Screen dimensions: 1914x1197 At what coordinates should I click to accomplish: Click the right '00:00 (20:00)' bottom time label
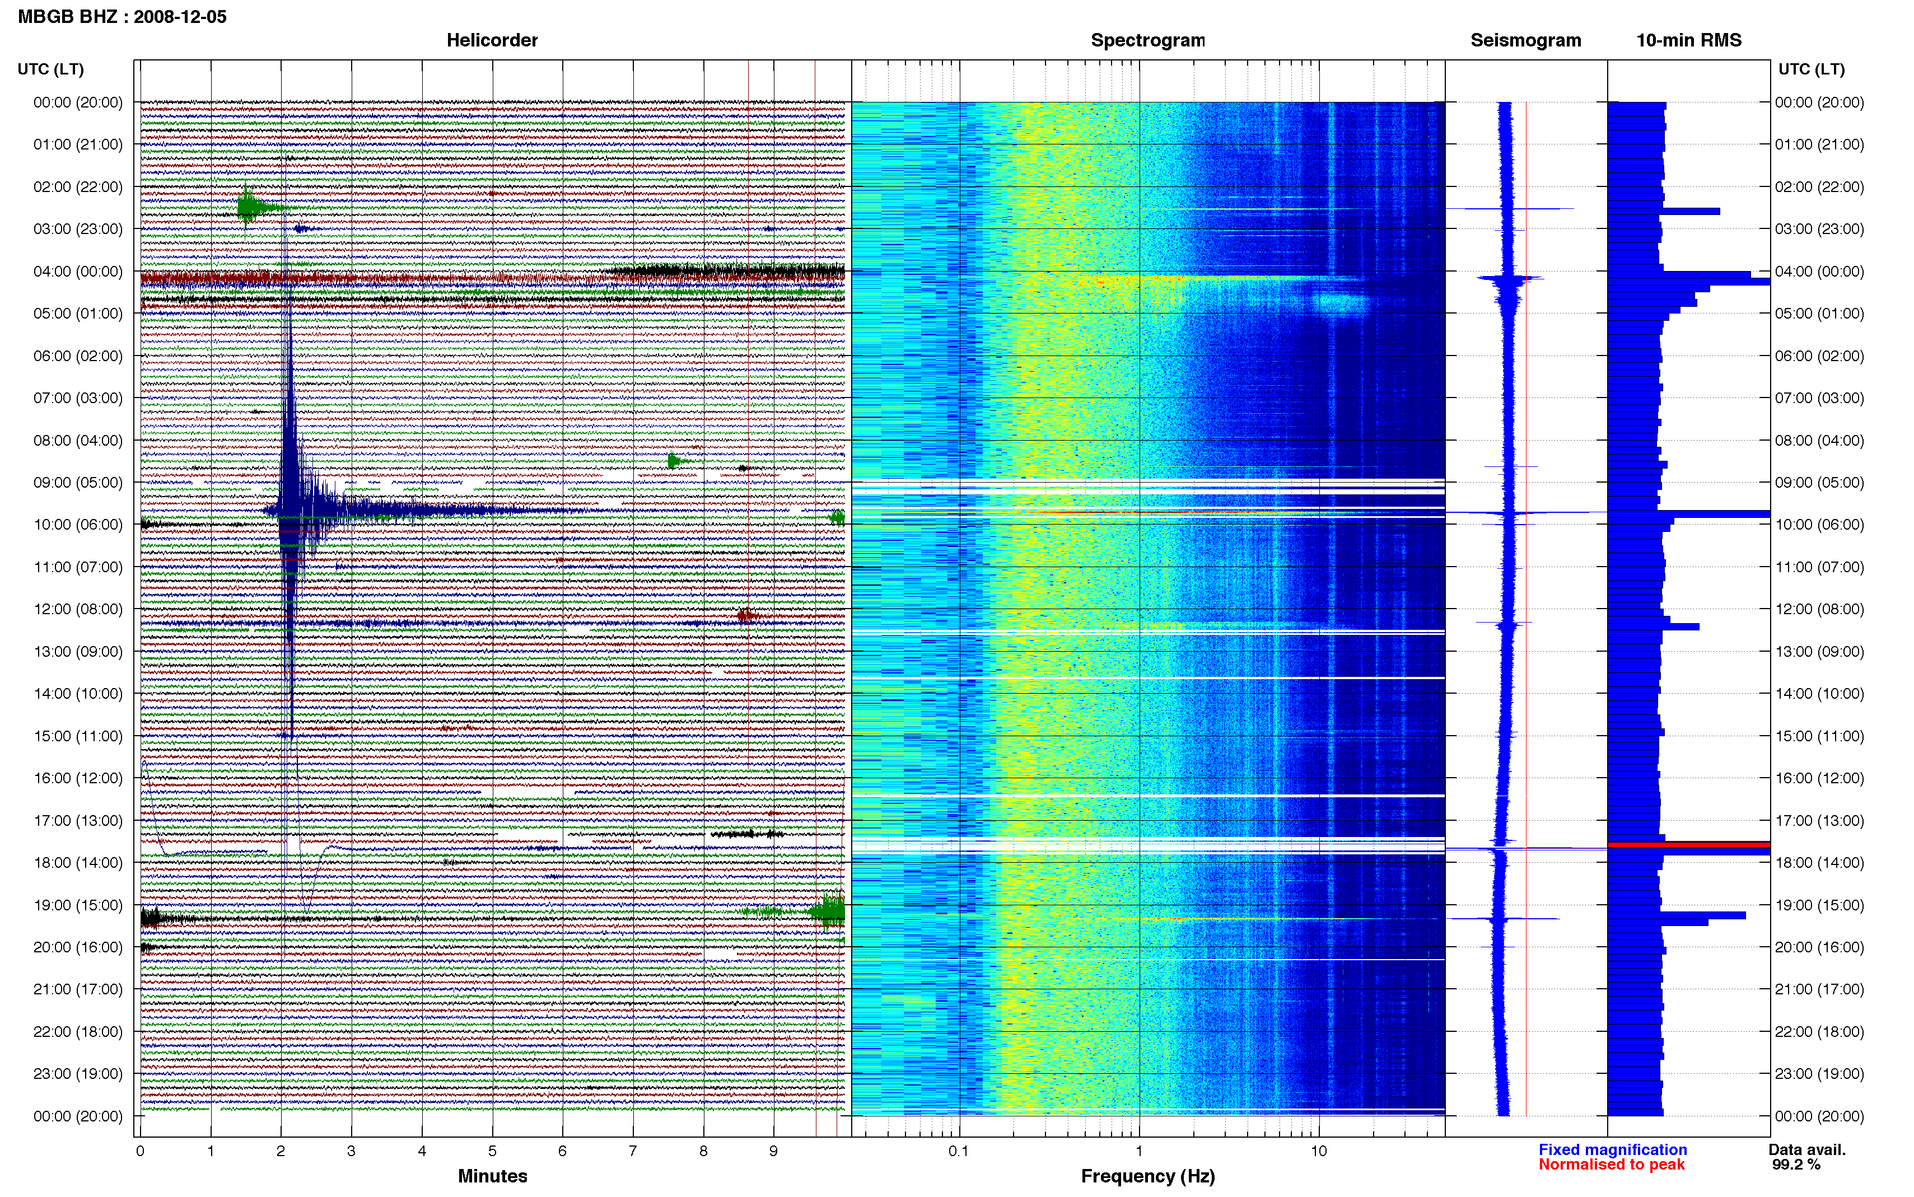(x=1819, y=1116)
